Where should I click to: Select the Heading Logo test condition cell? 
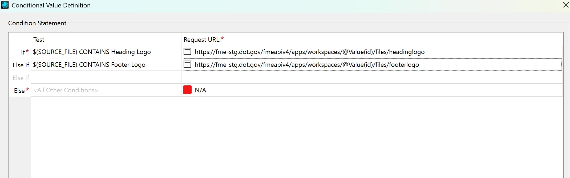pyautogui.click(x=106, y=52)
